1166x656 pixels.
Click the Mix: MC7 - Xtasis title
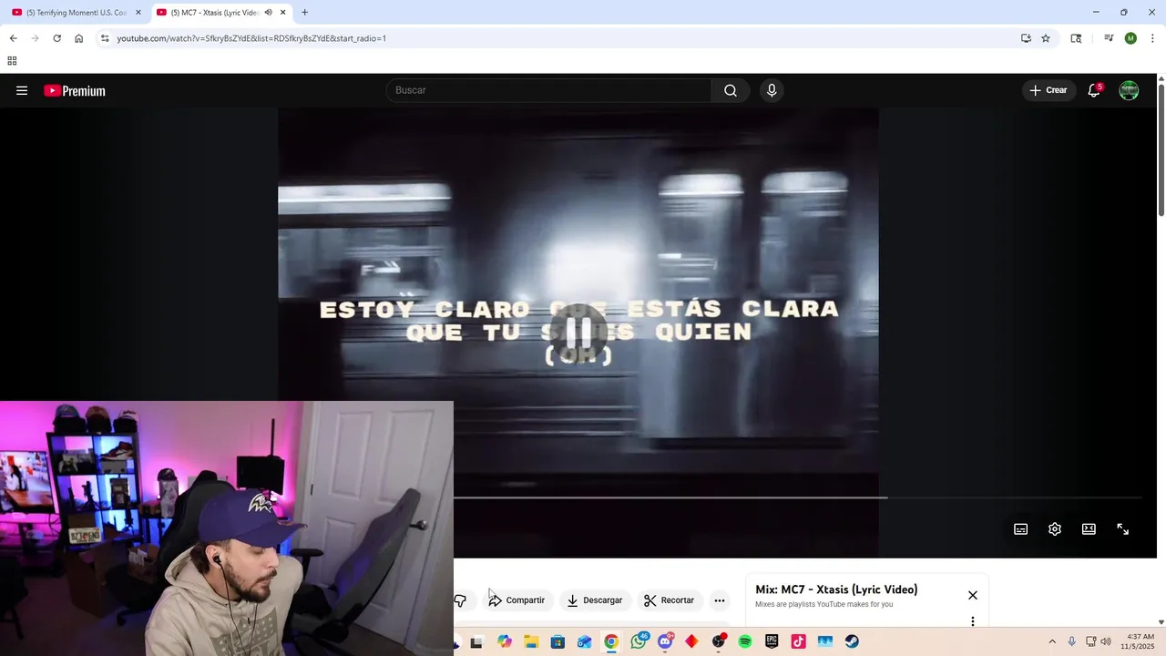click(836, 589)
